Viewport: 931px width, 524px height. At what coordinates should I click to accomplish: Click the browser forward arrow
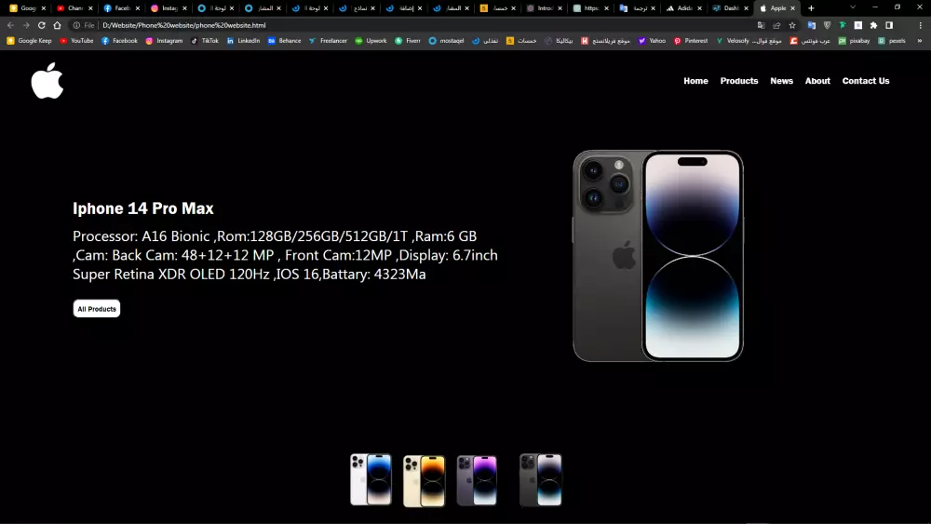26,25
